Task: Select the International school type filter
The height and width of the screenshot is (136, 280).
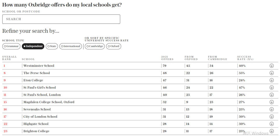Action: [x=71, y=46]
